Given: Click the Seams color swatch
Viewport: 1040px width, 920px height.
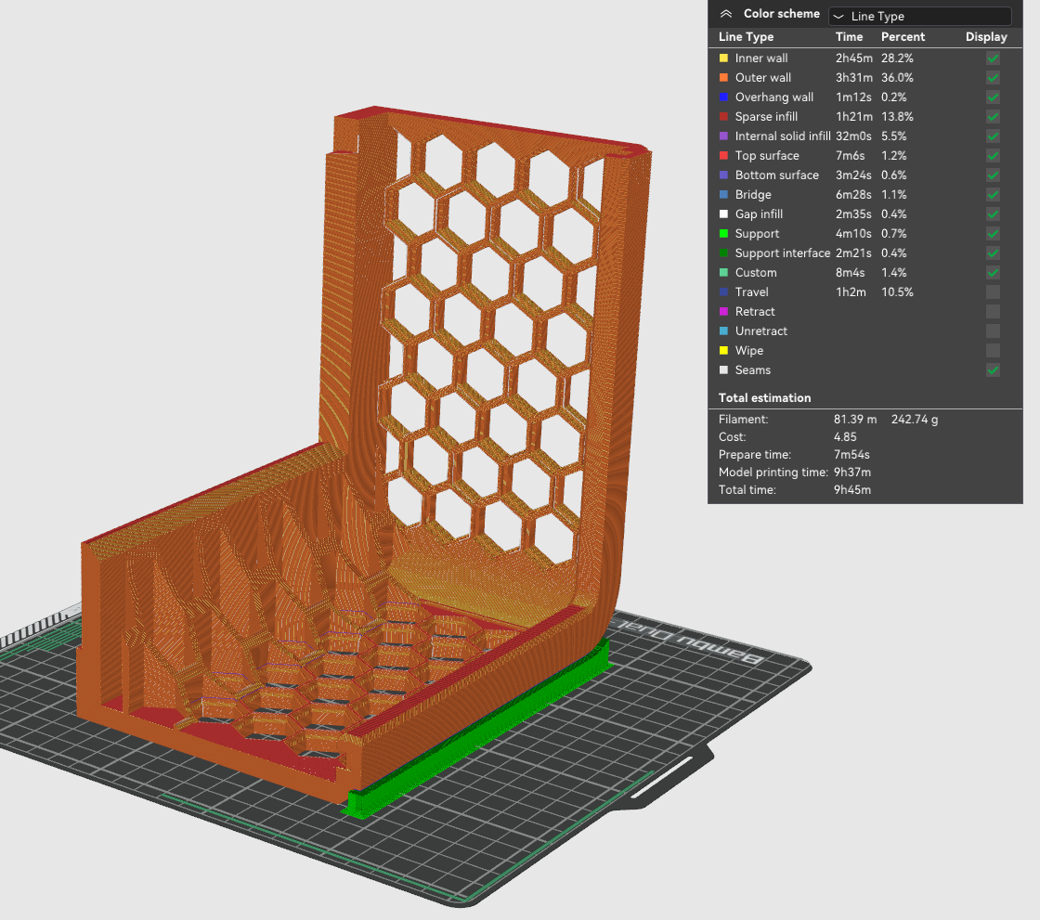Looking at the screenshot, I should 723,370.
